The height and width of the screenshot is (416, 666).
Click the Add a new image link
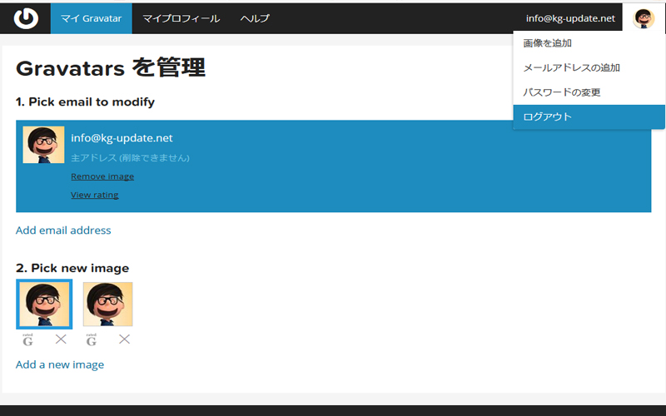60,364
